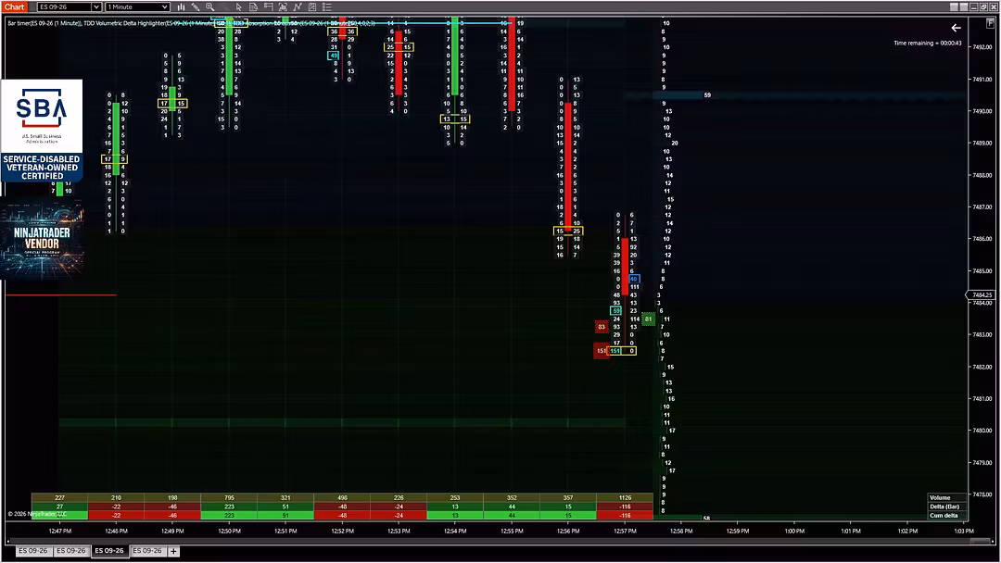Click the indicator label text at chart top
Image resolution: width=1001 pixels, height=563 pixels.
point(192,23)
